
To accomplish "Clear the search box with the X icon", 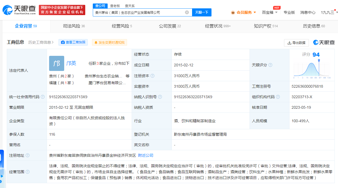I will click(187, 12).
